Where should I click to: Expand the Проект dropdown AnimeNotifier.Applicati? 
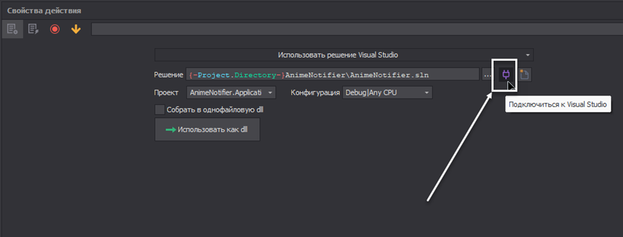[231, 93]
